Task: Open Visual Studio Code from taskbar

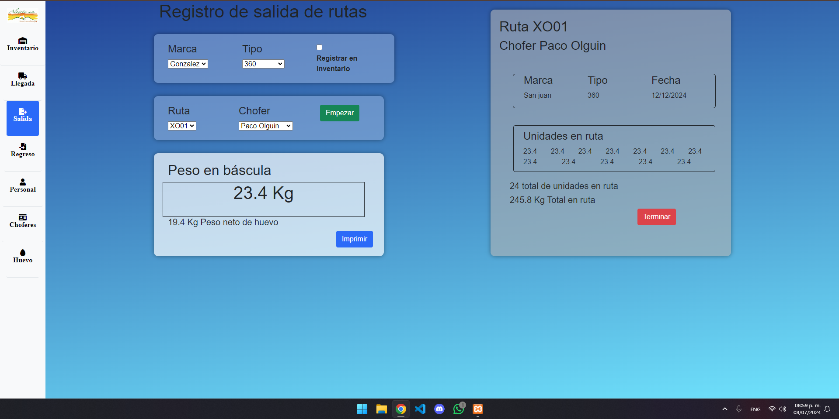Action: tap(420, 409)
